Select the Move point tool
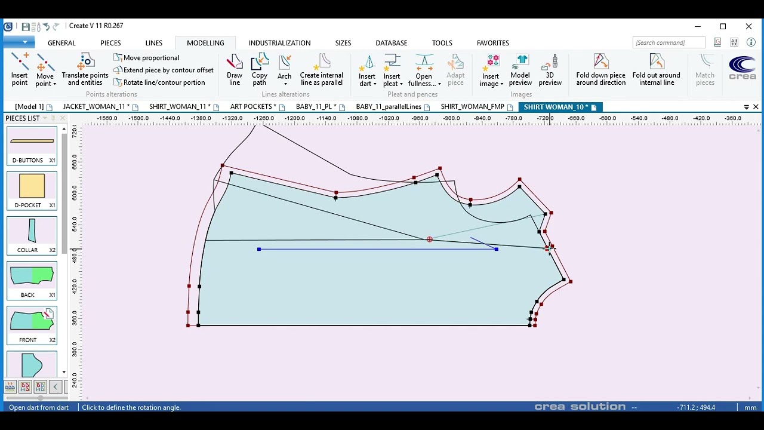The width and height of the screenshot is (764, 430). (45, 70)
